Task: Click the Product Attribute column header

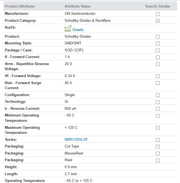Action: point(20,6)
